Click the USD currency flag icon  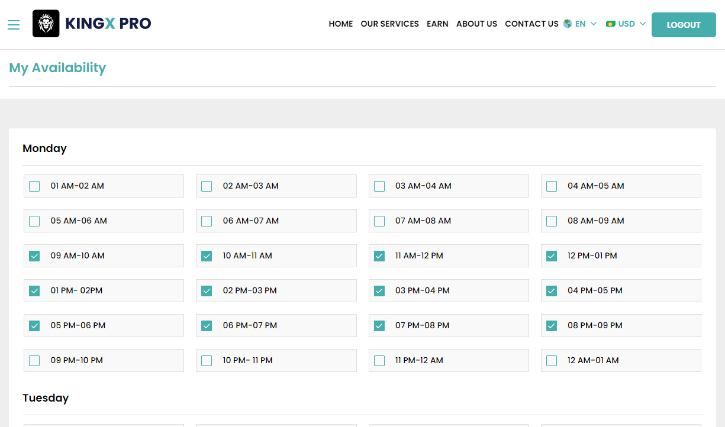tap(611, 24)
